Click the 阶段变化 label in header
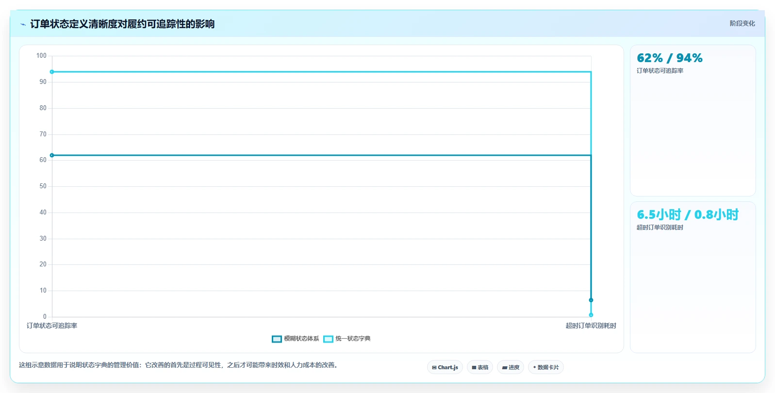Screen dimensions: 775x393 [x=742, y=23]
